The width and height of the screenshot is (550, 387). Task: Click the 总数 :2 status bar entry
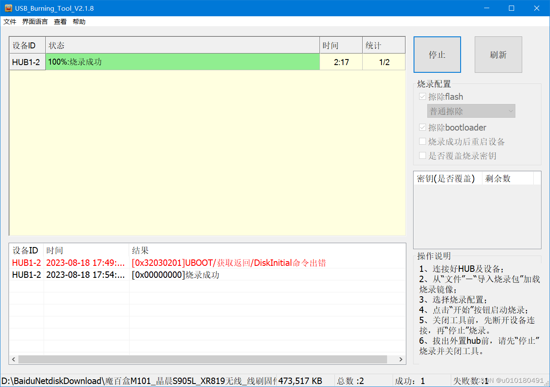coord(351,381)
